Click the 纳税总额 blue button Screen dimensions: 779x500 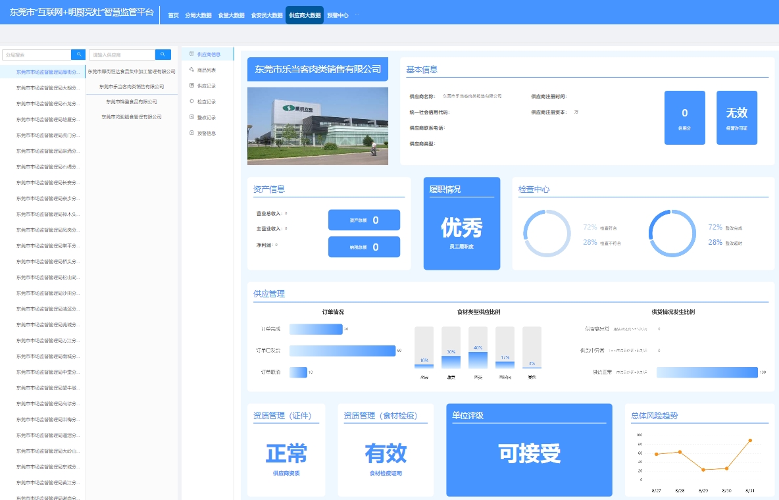click(x=364, y=247)
